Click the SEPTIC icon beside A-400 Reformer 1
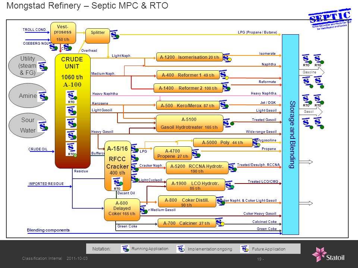 [224, 75]
